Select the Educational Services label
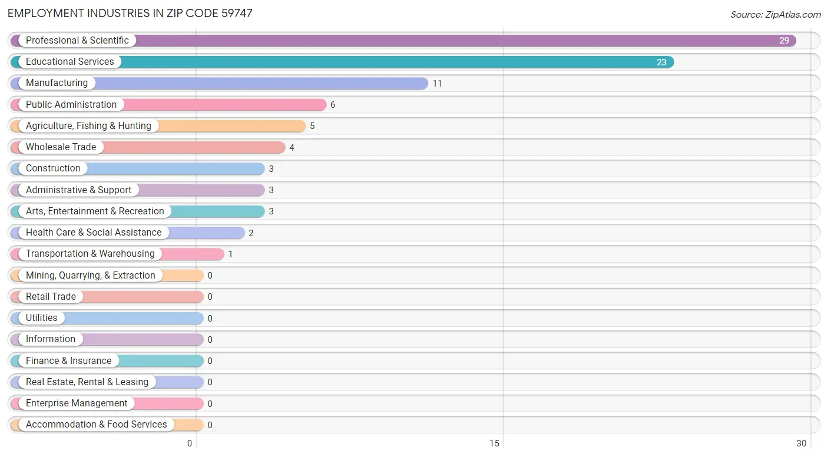This screenshot has width=828, height=457. tap(70, 62)
